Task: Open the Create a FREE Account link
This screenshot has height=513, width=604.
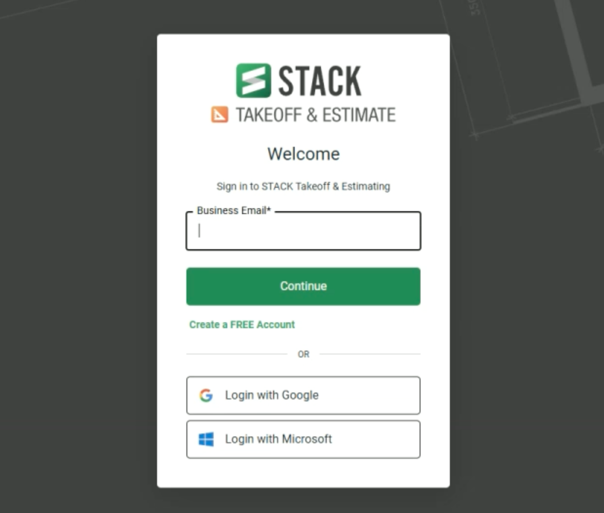Action: [x=242, y=325]
